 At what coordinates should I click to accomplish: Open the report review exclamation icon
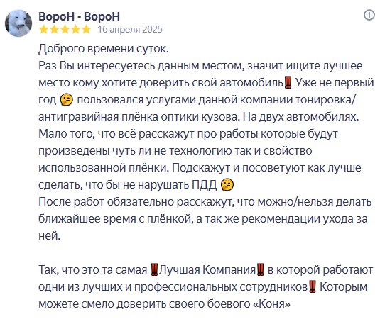click(x=369, y=15)
